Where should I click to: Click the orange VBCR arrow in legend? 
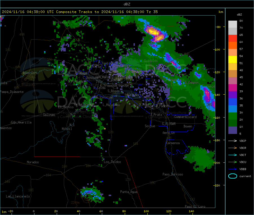pyautogui.click(x=233, y=148)
